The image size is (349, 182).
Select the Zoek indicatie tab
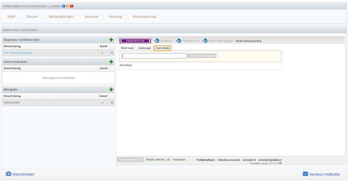[x=163, y=48]
